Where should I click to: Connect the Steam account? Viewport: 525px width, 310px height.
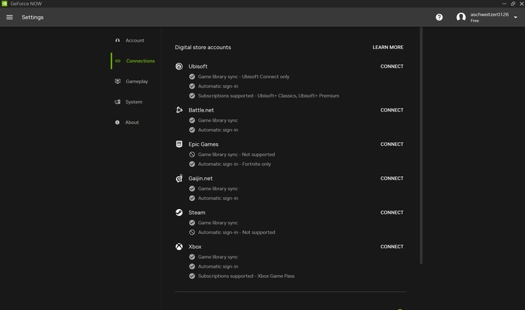392,212
